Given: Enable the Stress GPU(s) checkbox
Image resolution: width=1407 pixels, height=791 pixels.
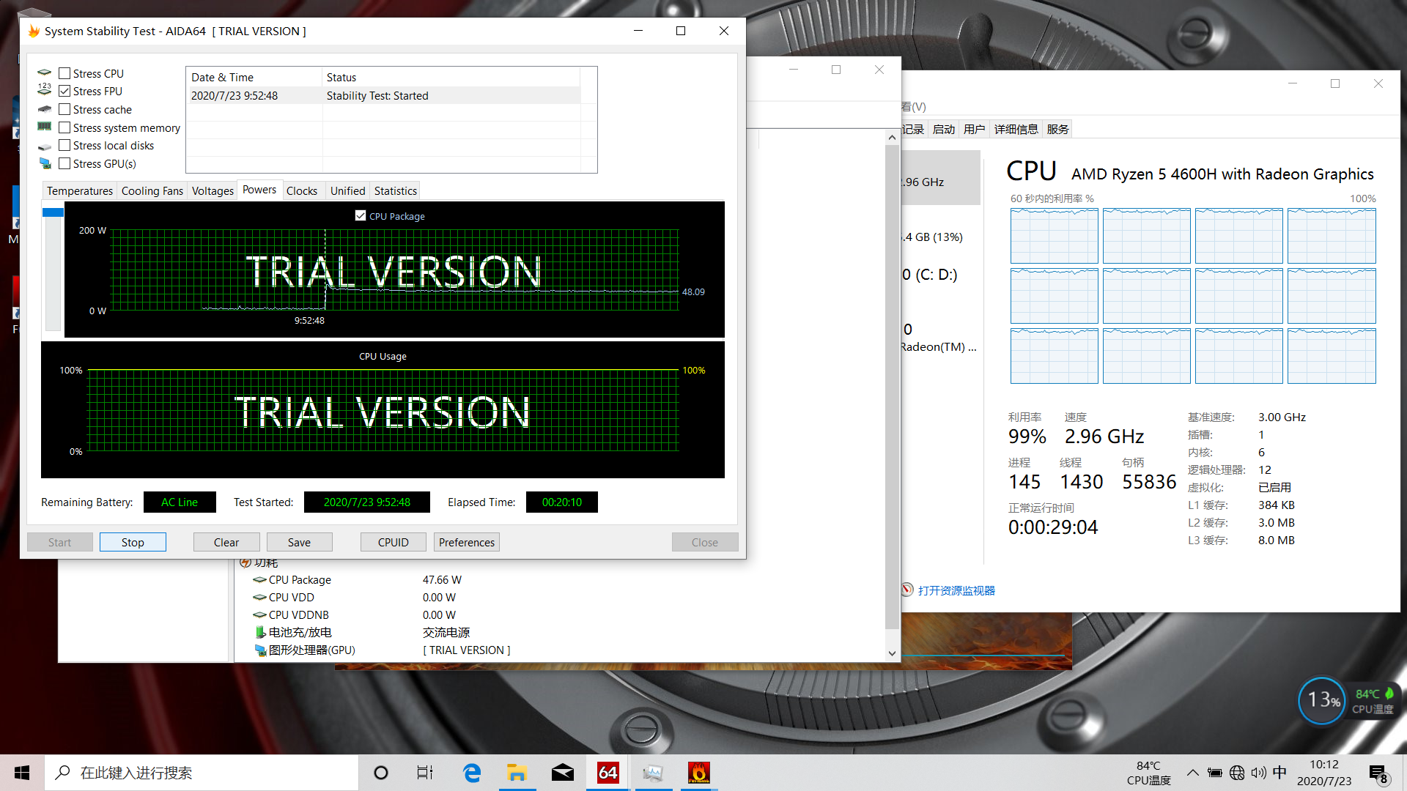Looking at the screenshot, I should pyautogui.click(x=64, y=163).
